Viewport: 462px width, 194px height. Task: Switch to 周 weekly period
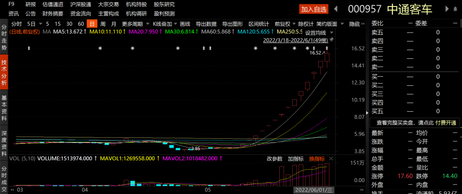[x=103, y=24]
